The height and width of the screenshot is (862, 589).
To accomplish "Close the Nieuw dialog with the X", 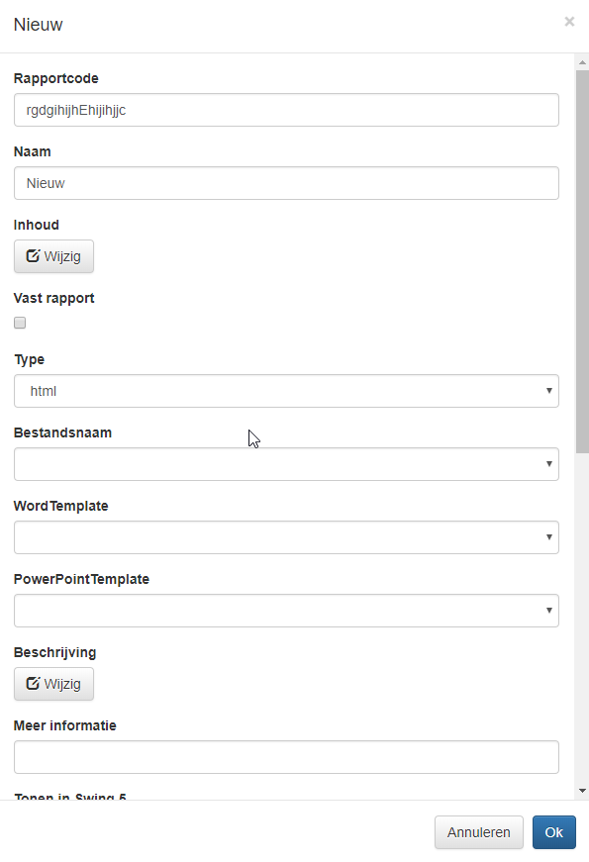I will click(569, 22).
